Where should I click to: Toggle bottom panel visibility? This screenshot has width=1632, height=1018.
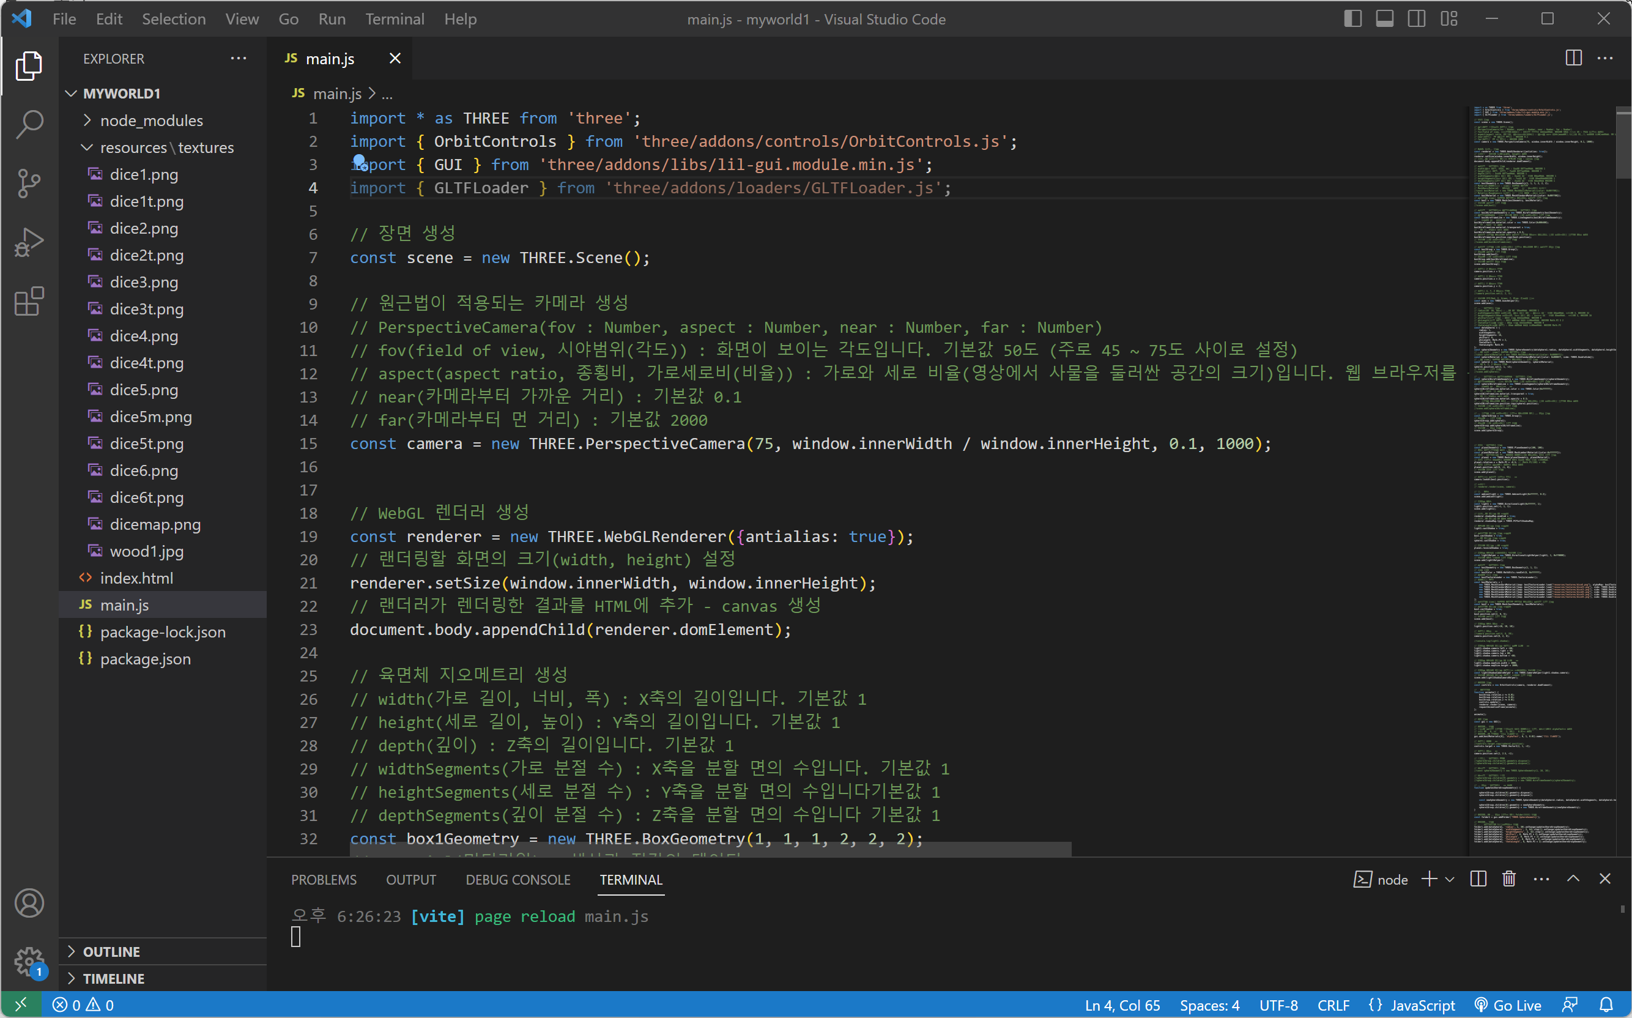click(1384, 19)
